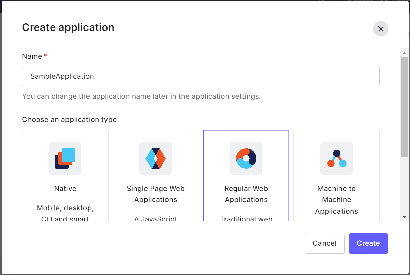Close the Create application dialog
Viewport: 410px width, 275px height.
coord(380,29)
